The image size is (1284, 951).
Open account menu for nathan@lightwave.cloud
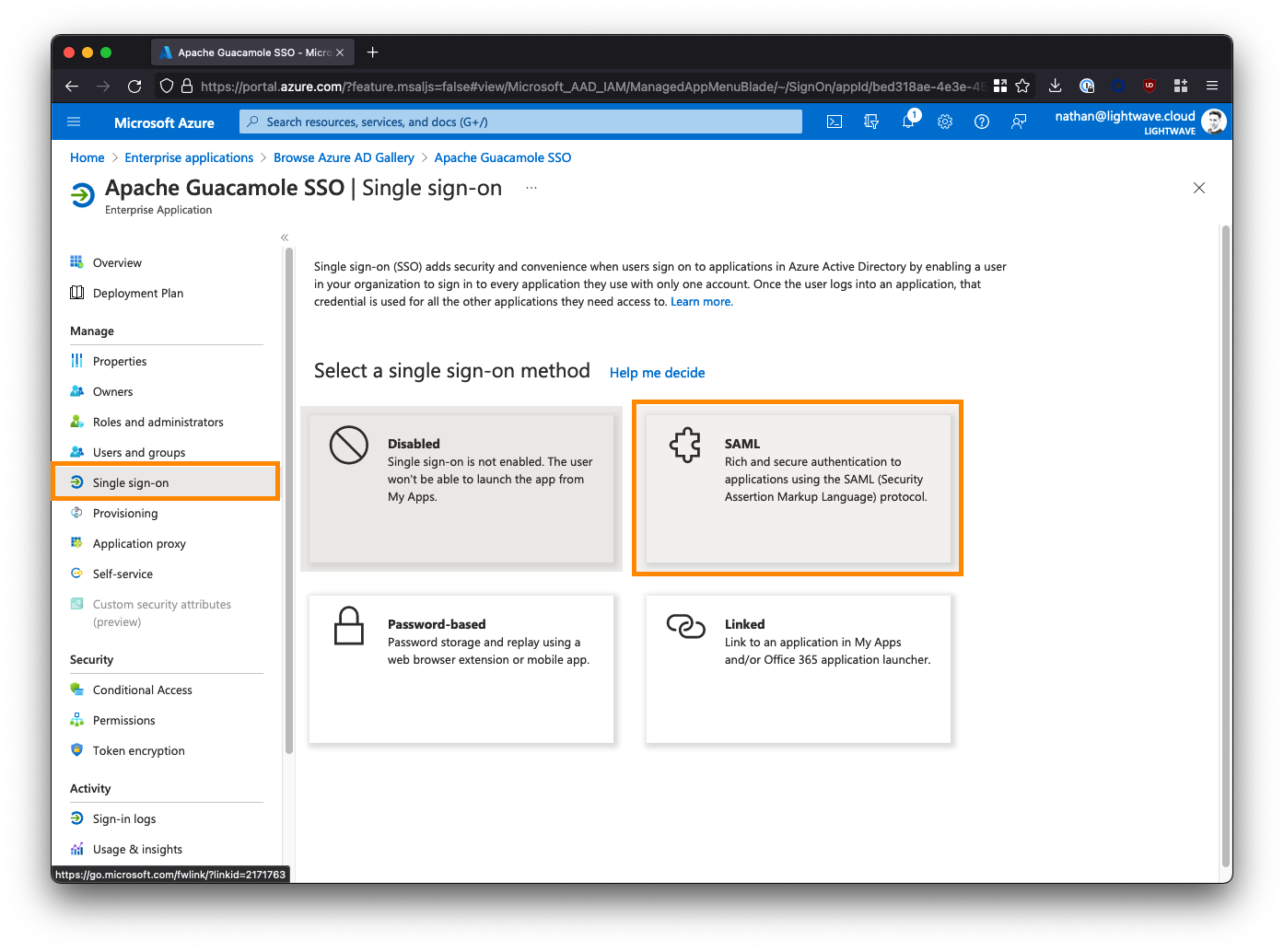(x=1139, y=122)
